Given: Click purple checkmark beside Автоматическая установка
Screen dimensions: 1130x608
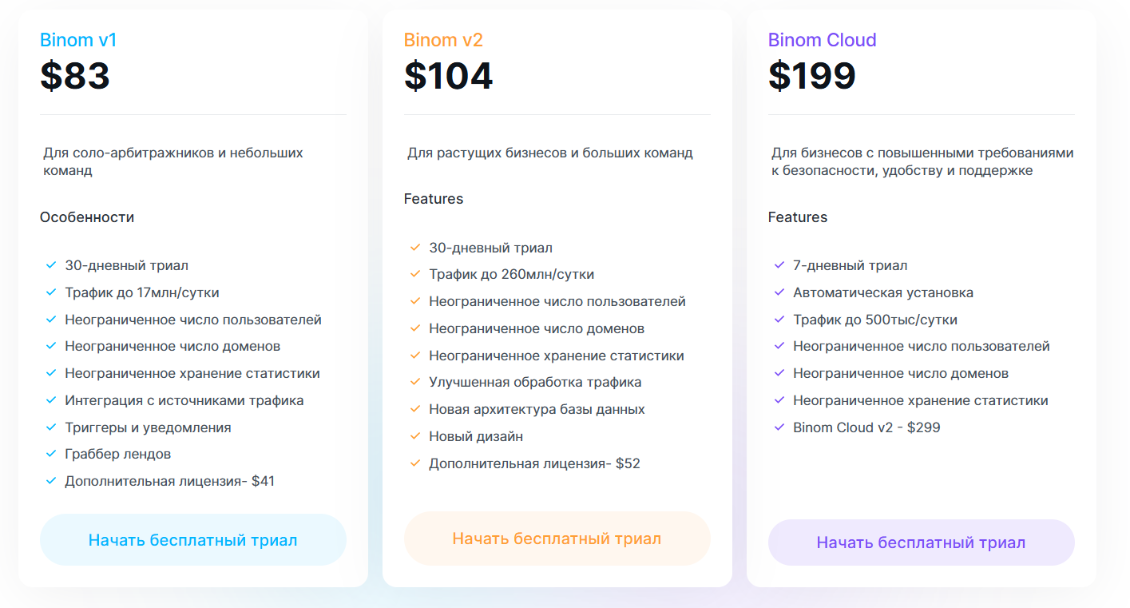Looking at the screenshot, I should click(x=779, y=292).
